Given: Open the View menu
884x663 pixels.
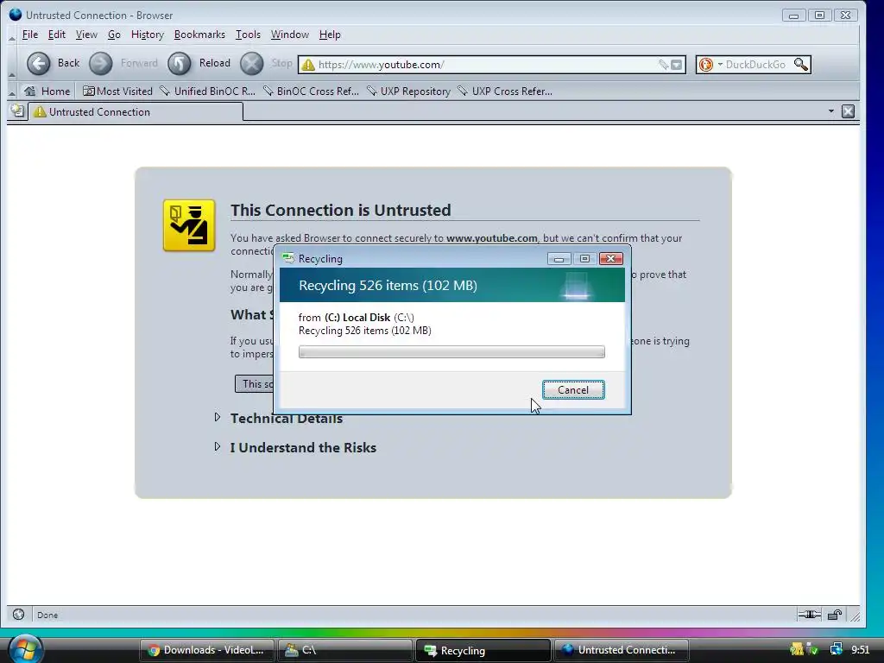Looking at the screenshot, I should tap(86, 35).
